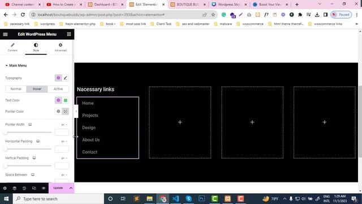362x204 pixels.
Task: Open Sublime Text from the taskbar
Action: point(136,199)
